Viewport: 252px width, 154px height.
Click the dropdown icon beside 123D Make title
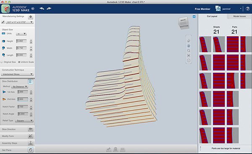pyautogui.click(x=33, y=9)
